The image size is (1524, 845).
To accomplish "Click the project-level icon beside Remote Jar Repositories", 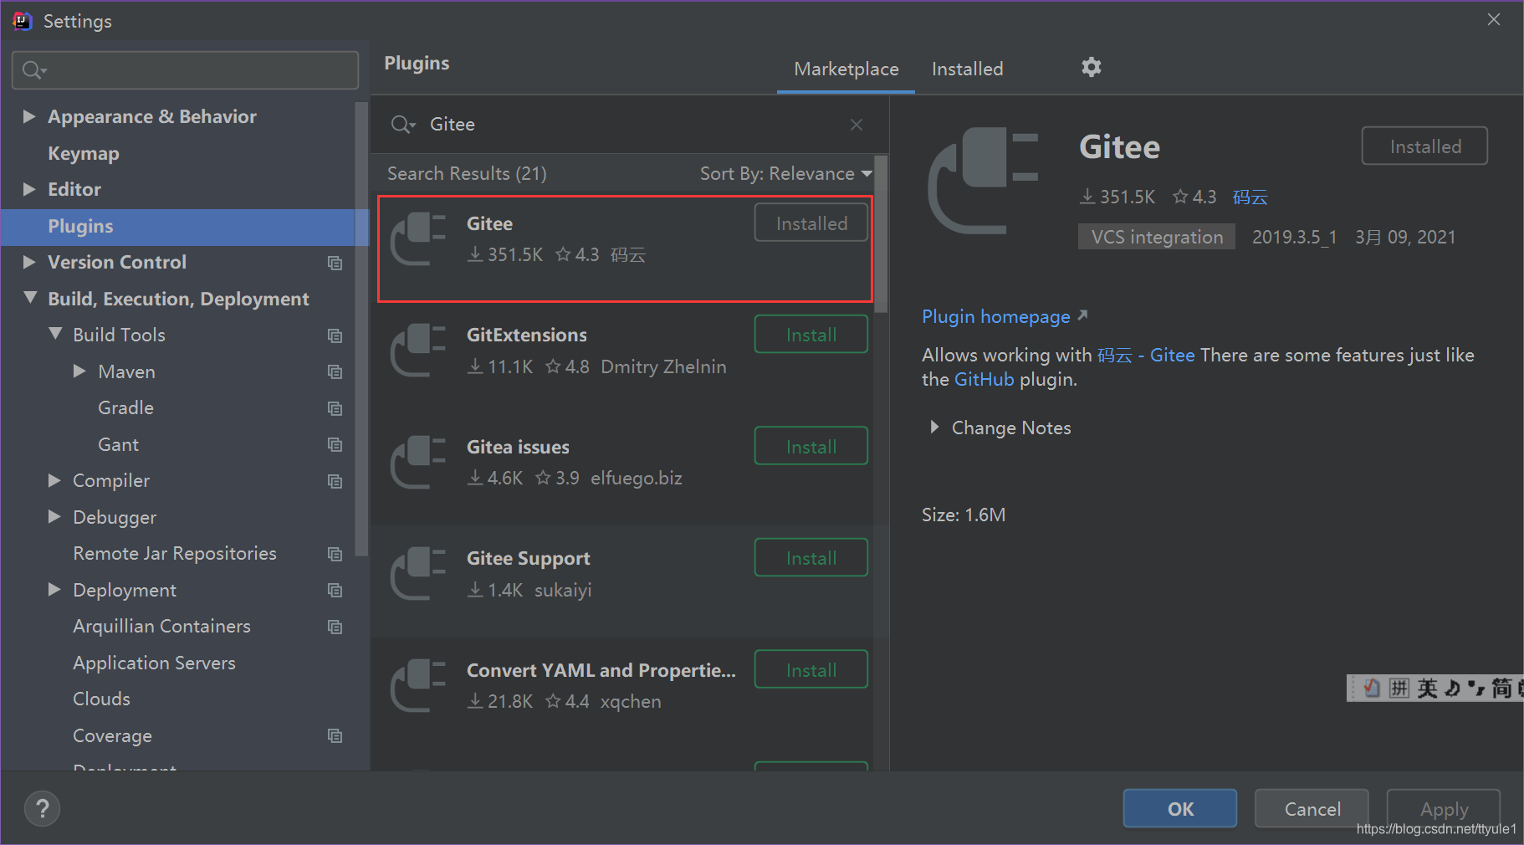I will point(335,554).
